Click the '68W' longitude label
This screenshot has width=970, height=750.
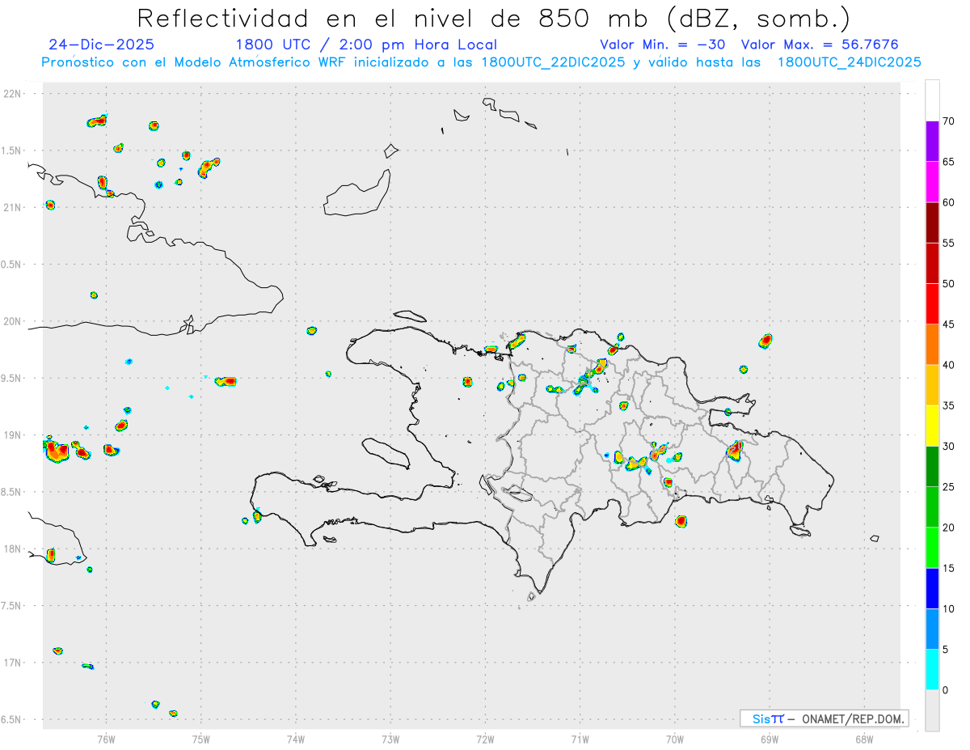coord(864,739)
